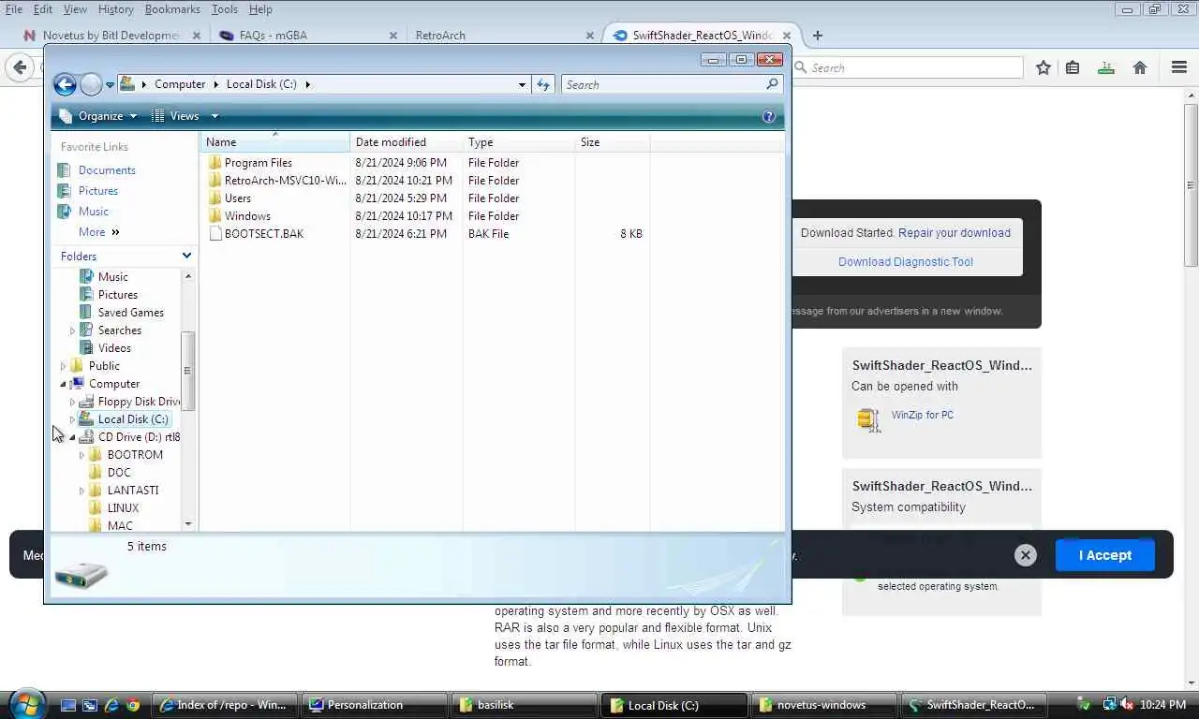
Task: Click the refresh button beside the address bar
Action: point(543,84)
